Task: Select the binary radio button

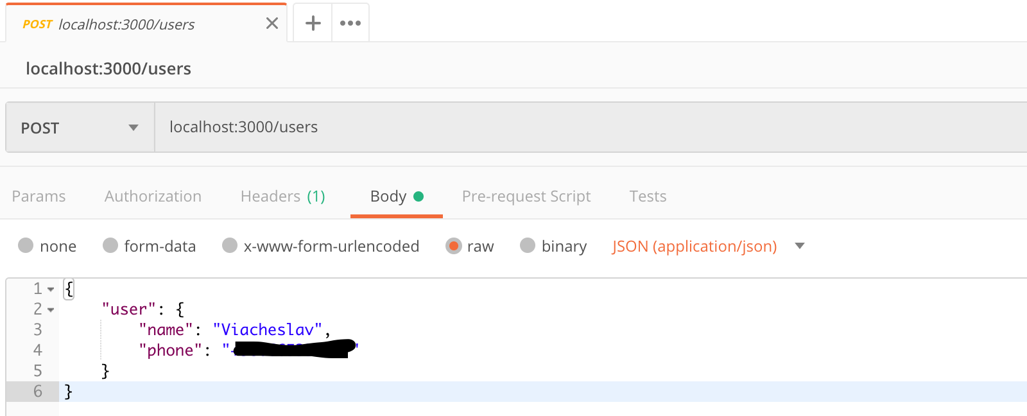Action: pyautogui.click(x=528, y=245)
